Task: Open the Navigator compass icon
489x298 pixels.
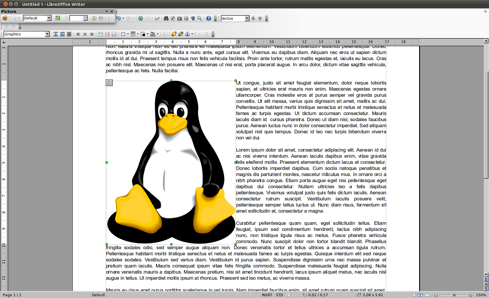Action: click(173, 18)
